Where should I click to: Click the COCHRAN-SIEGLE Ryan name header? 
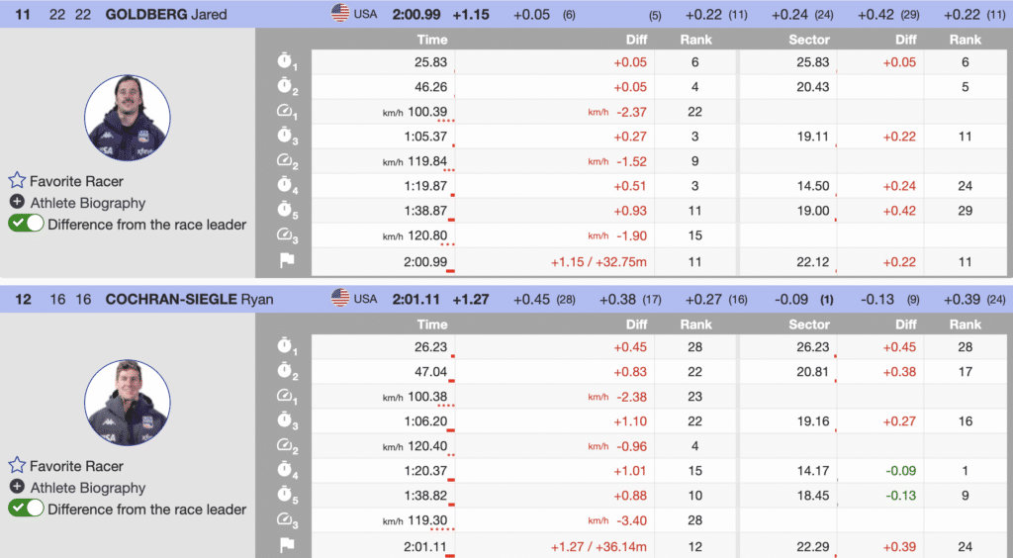(x=191, y=299)
